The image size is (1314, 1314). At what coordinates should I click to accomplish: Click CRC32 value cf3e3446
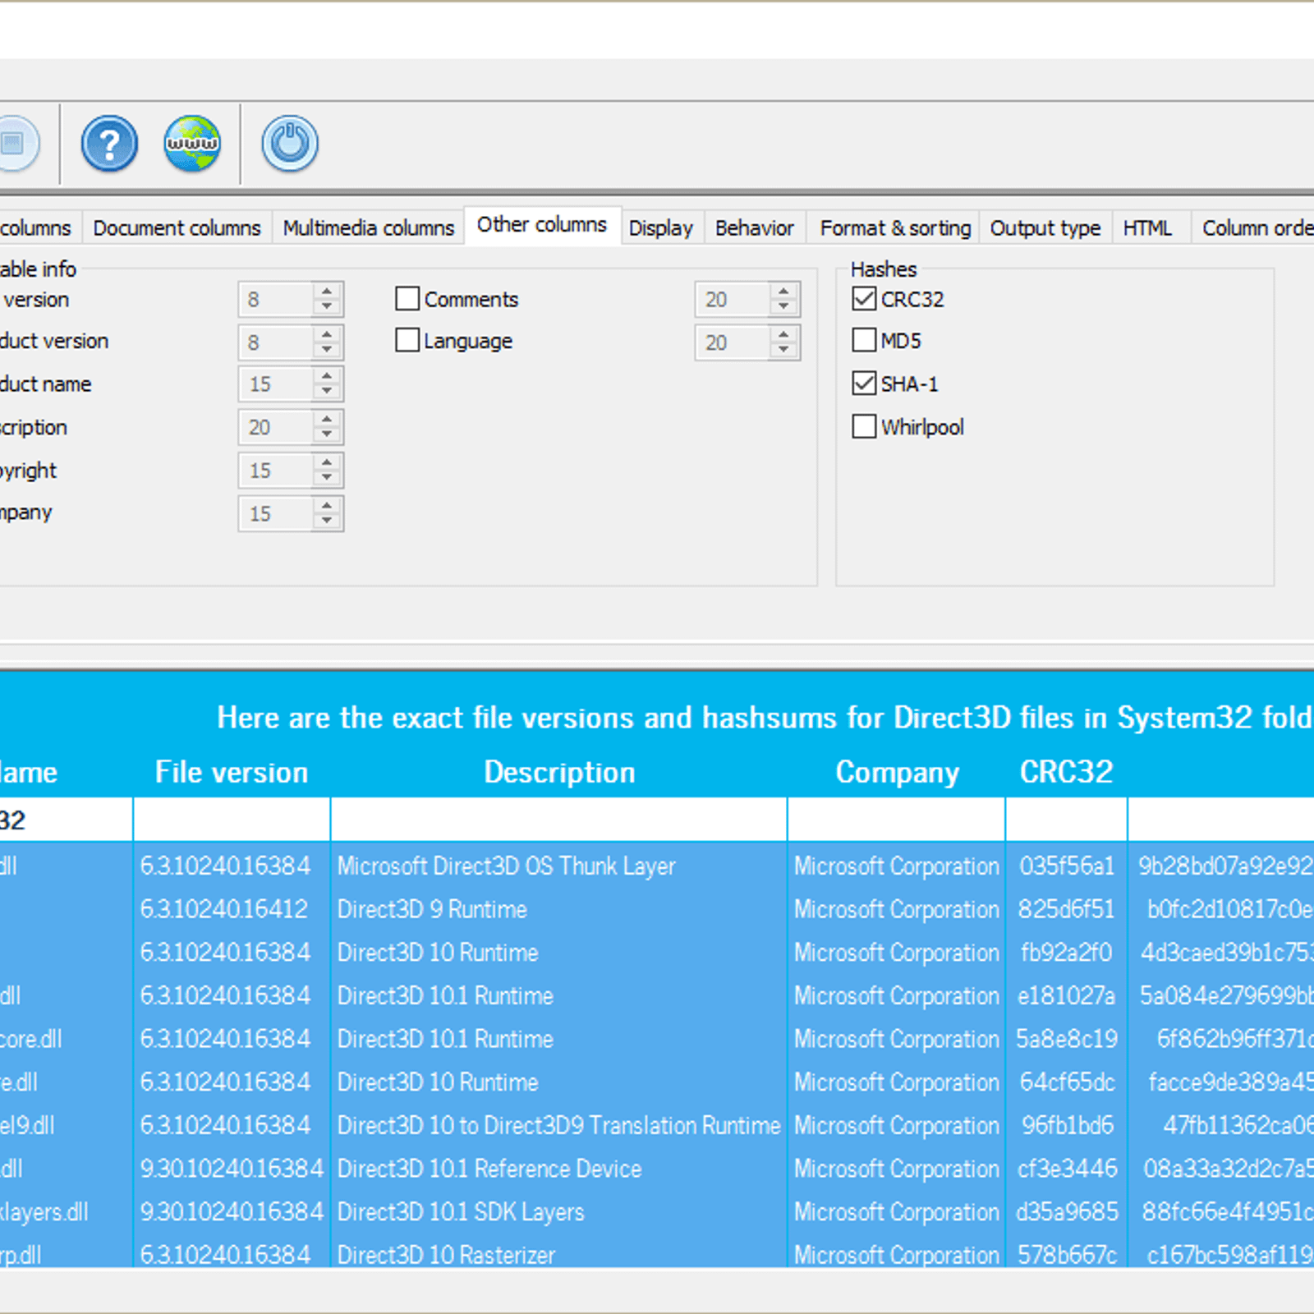point(1067,1169)
